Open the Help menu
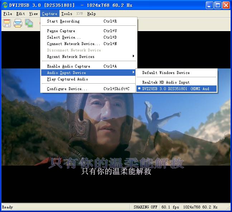The width and height of the screenshot is (232, 212). (91, 14)
